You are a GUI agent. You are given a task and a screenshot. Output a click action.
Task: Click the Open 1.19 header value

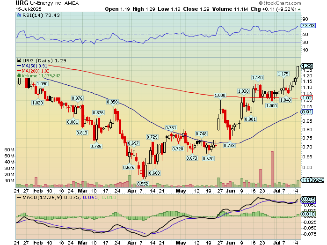(117, 9)
